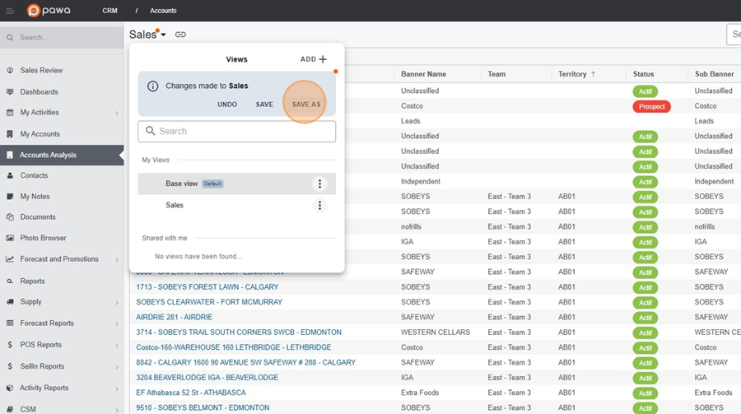Click the Forecast Reports table icon
The width and height of the screenshot is (741, 414).
pos(10,323)
